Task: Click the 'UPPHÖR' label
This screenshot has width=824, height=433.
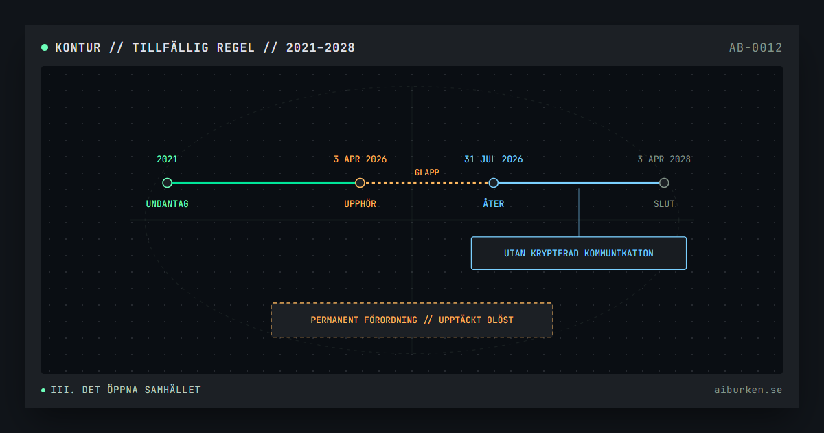Action: click(x=360, y=204)
